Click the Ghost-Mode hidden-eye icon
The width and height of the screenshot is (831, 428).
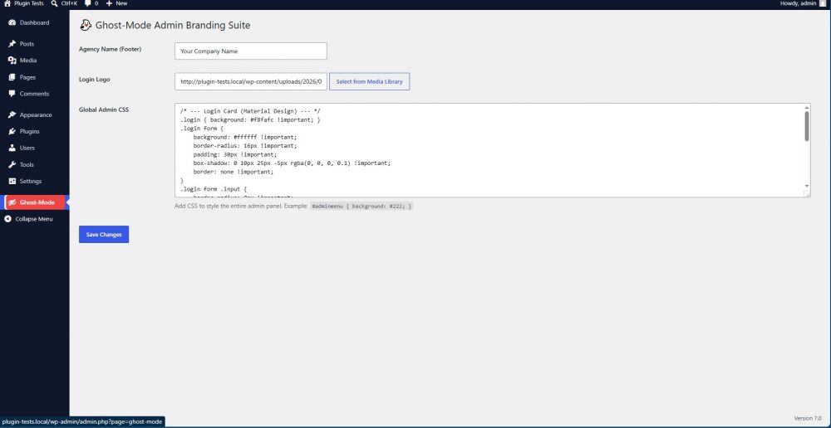pos(12,202)
